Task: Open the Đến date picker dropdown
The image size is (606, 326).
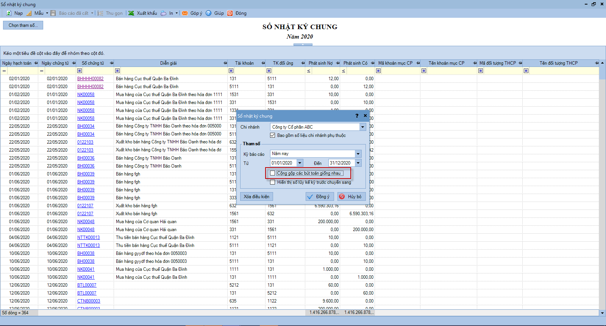Action: coord(358,163)
